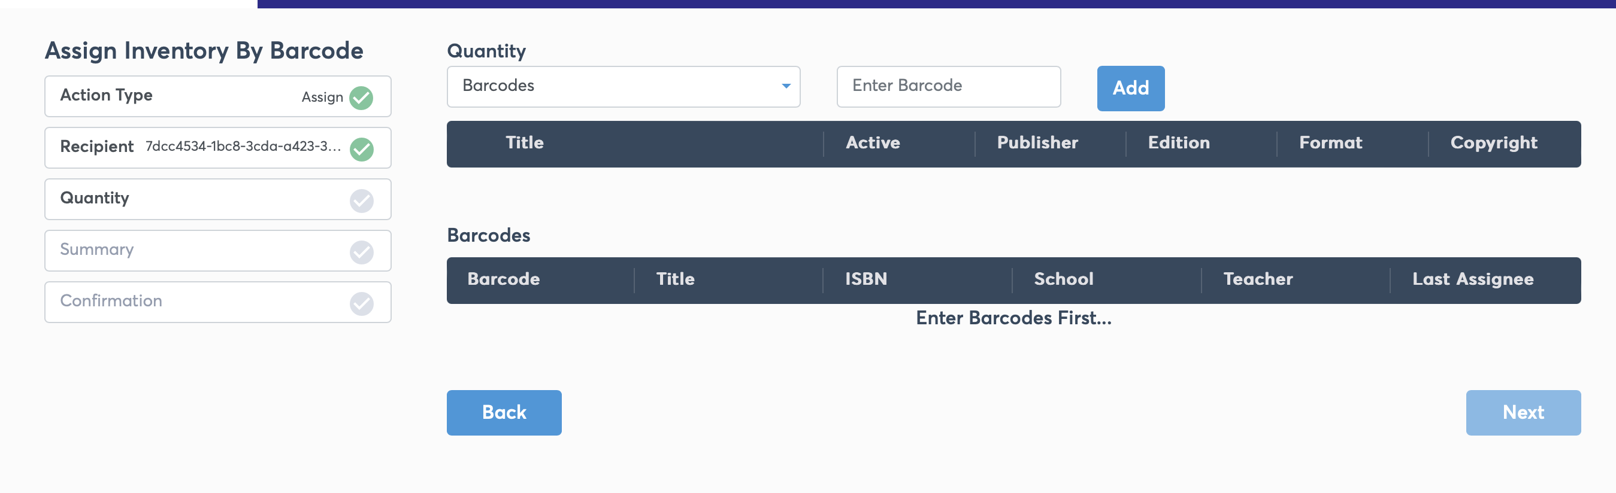Viewport: 1616px width, 493px height.
Task: Select the Confirmation step
Action: click(x=217, y=302)
